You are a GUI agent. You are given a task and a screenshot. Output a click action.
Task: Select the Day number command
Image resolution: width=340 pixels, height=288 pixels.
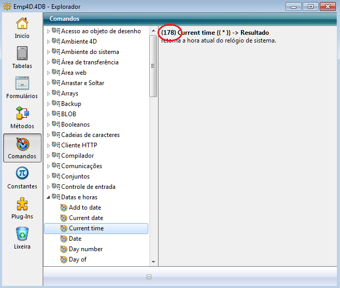click(86, 249)
